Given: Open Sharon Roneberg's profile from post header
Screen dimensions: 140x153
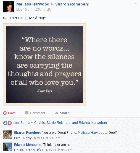Looking at the screenshot, I should coord(72,4).
